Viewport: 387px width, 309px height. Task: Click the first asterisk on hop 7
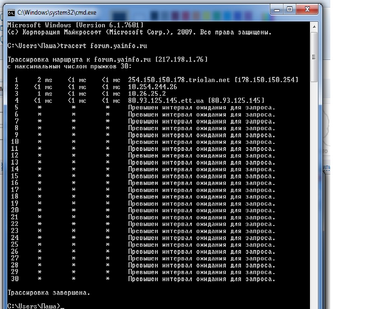[40, 121]
